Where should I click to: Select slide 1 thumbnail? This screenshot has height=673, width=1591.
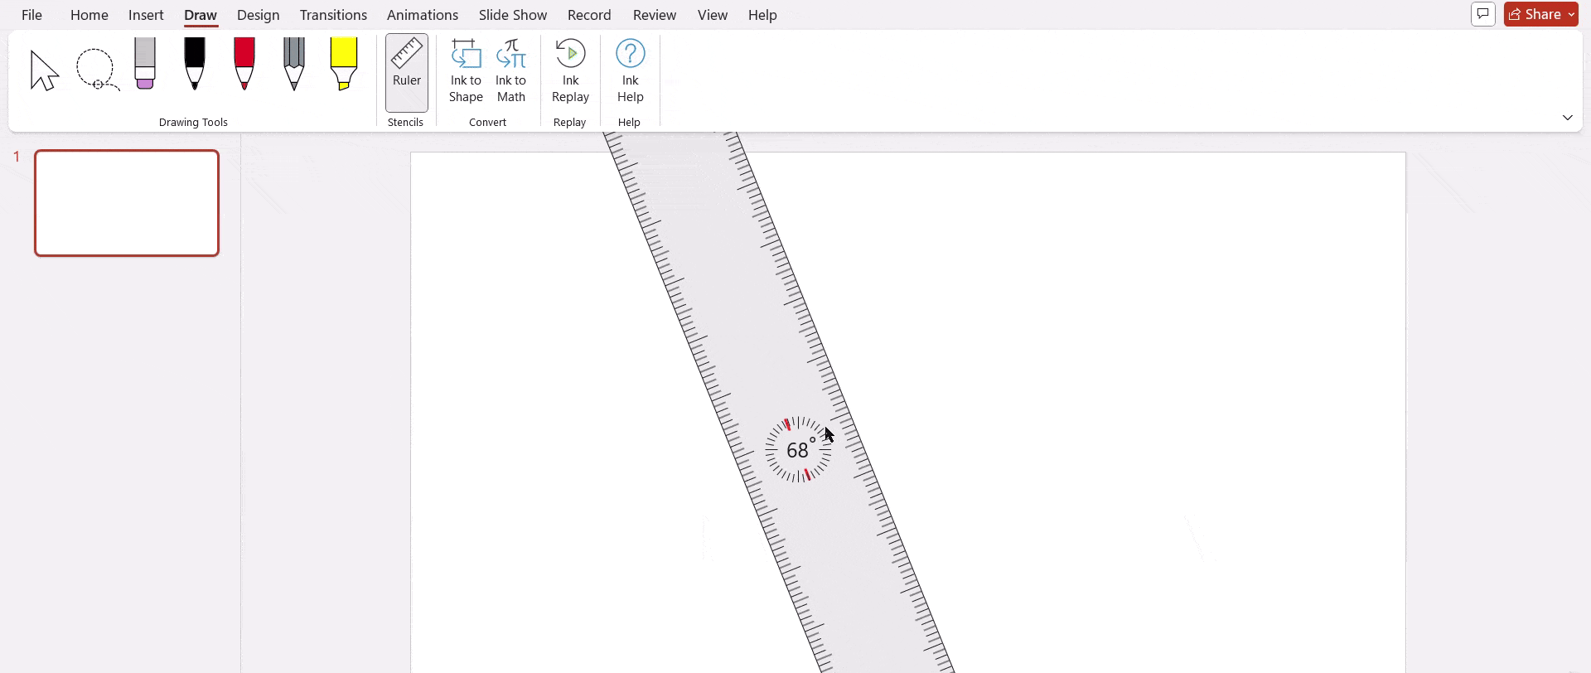[127, 203]
